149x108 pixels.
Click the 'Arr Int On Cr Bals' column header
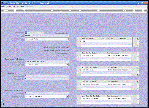point(91,96)
